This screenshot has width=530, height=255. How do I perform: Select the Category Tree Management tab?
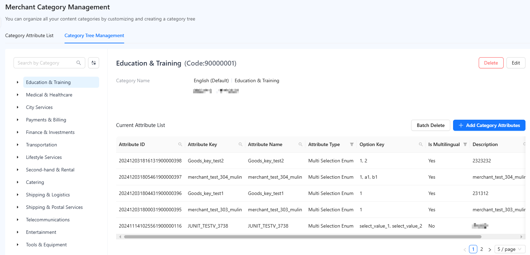(94, 35)
